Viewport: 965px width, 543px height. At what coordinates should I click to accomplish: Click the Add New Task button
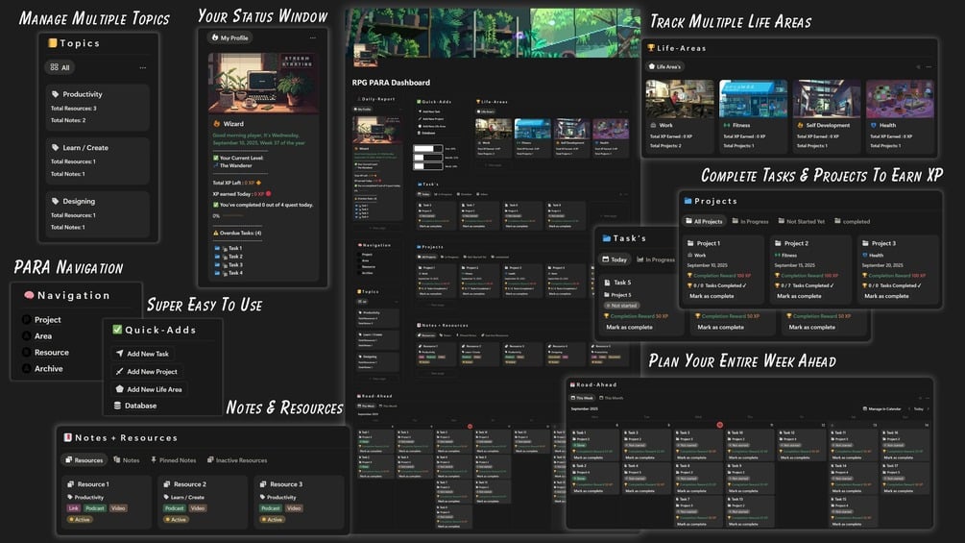click(143, 354)
